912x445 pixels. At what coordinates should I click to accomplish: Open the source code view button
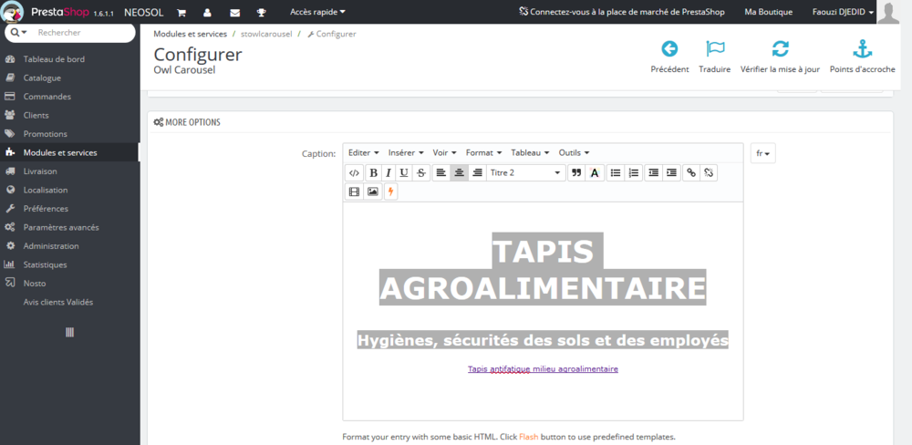point(354,172)
